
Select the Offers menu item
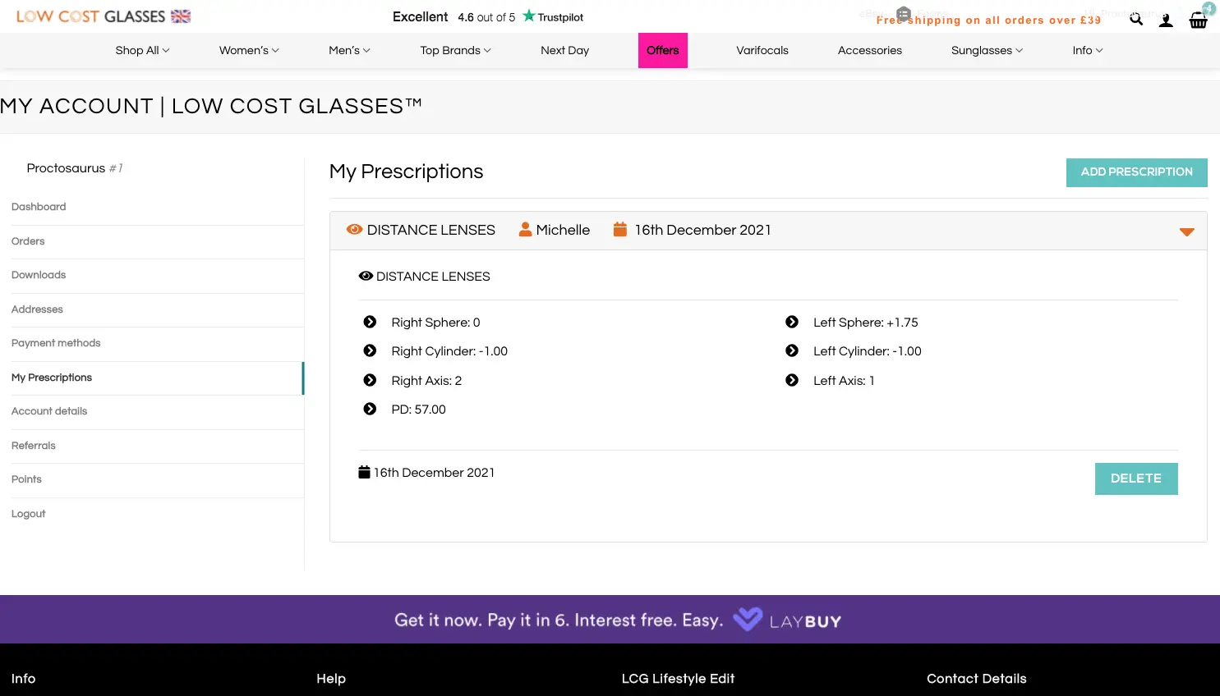click(x=662, y=50)
